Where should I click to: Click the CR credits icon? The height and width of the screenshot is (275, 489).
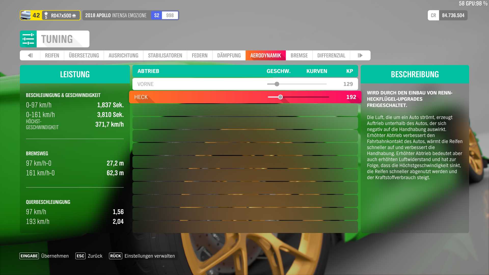[433, 15]
